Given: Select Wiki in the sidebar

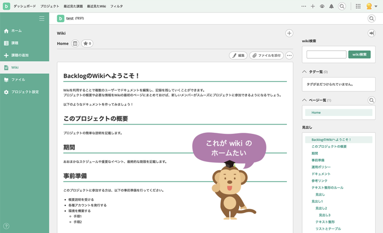Looking at the screenshot, I should click(x=24, y=68).
